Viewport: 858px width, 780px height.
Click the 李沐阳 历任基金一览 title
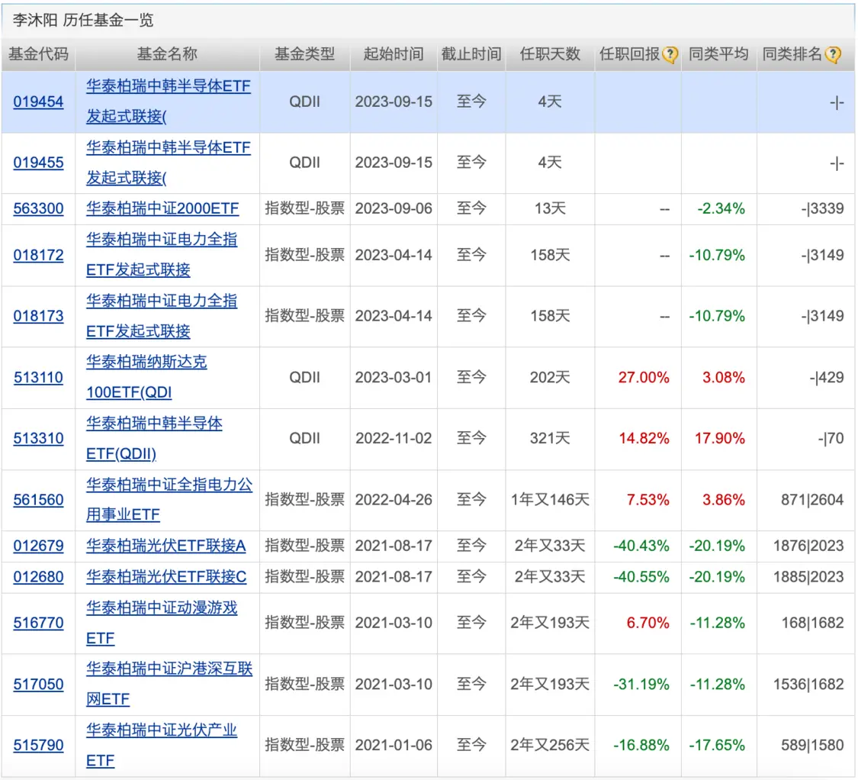(83, 21)
